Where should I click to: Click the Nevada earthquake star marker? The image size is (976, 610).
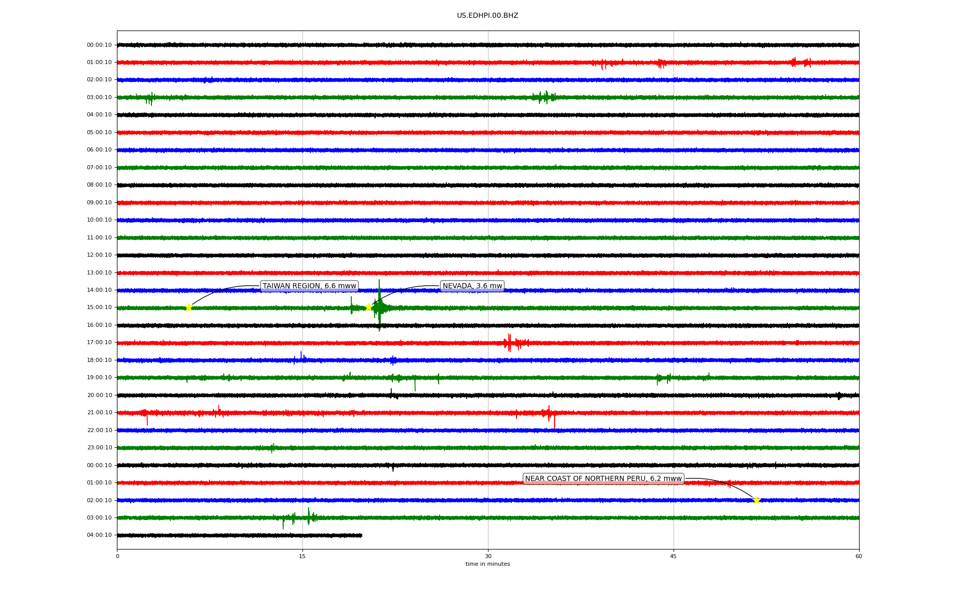point(369,307)
